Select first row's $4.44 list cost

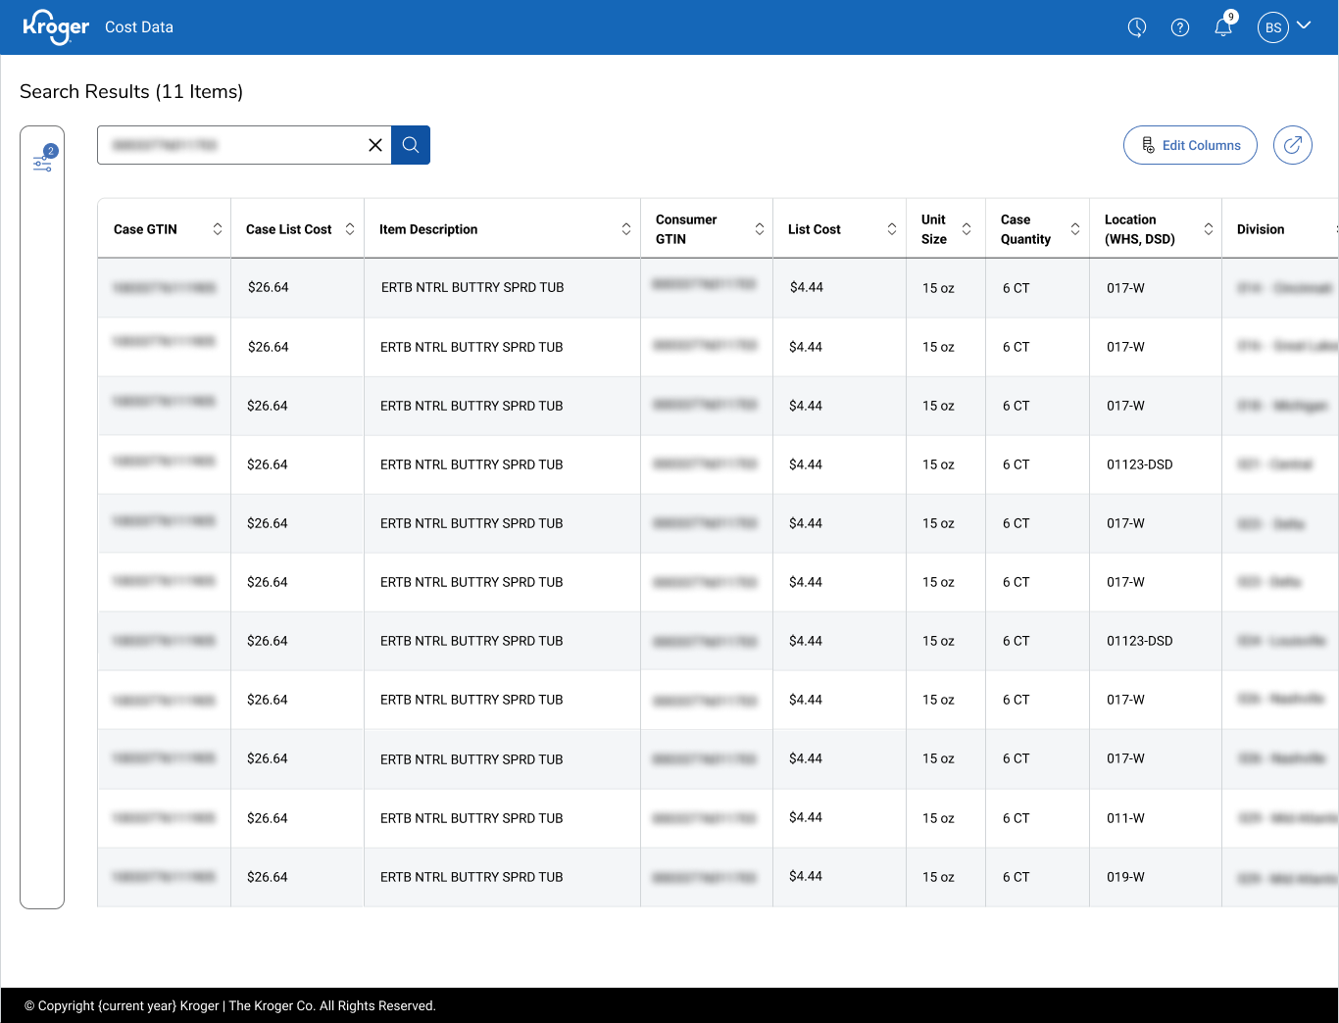click(x=807, y=287)
